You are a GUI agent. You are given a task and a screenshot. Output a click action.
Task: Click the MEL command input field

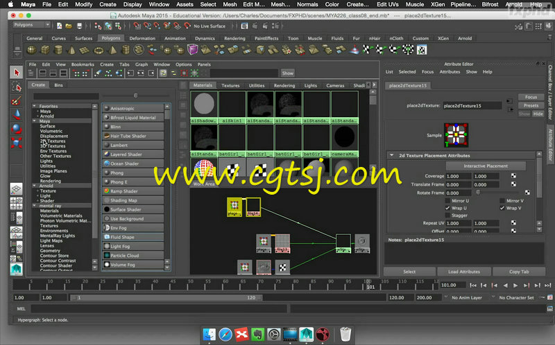click(x=159, y=308)
